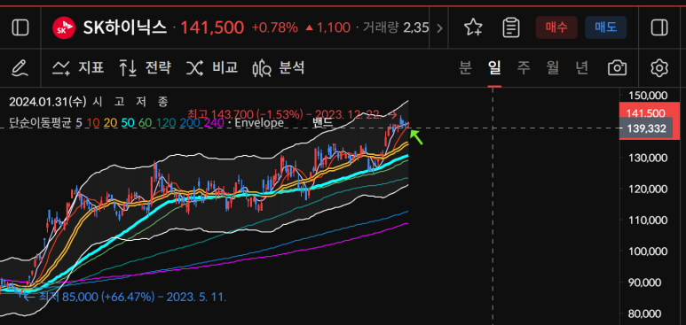This screenshot has height=325, width=686.
Task: Open the clipboard memo icon
Action: tap(511, 28)
